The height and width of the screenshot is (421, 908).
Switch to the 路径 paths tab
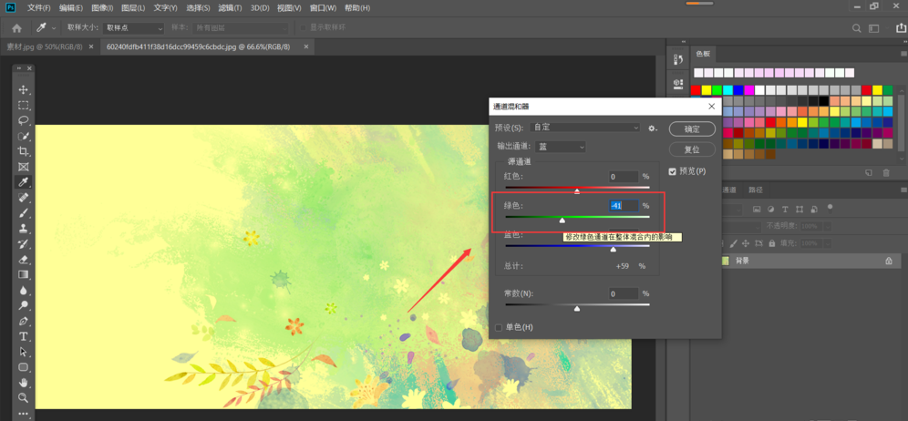[x=756, y=190]
